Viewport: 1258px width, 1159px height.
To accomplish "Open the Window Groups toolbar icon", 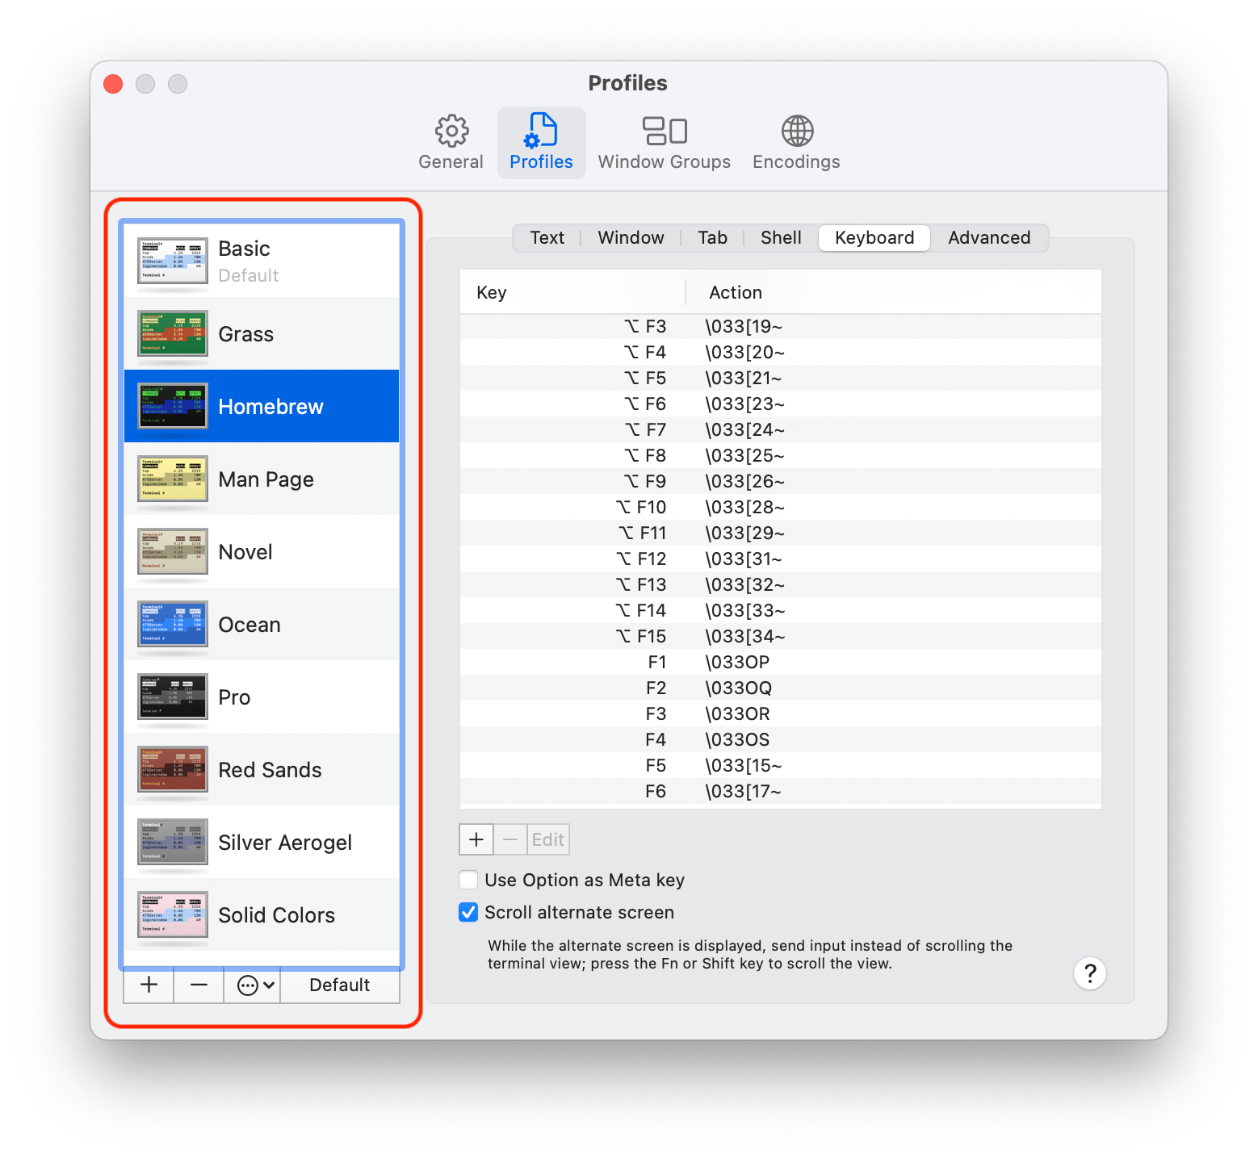I will pyautogui.click(x=665, y=131).
